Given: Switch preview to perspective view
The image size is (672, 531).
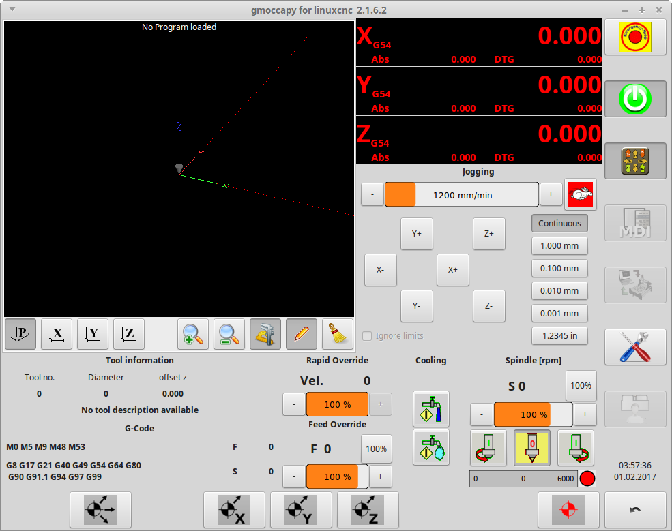Looking at the screenshot, I should [x=20, y=334].
